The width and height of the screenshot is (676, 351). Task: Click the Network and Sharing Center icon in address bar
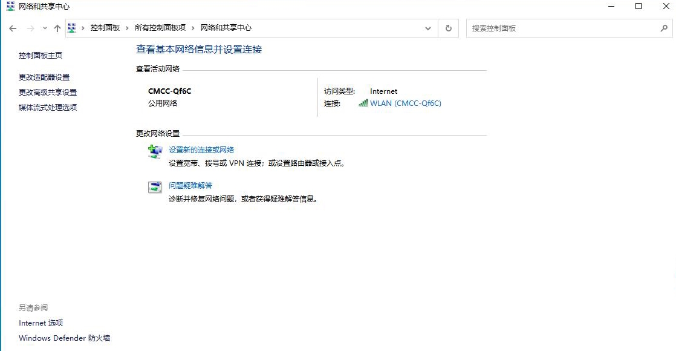point(72,27)
